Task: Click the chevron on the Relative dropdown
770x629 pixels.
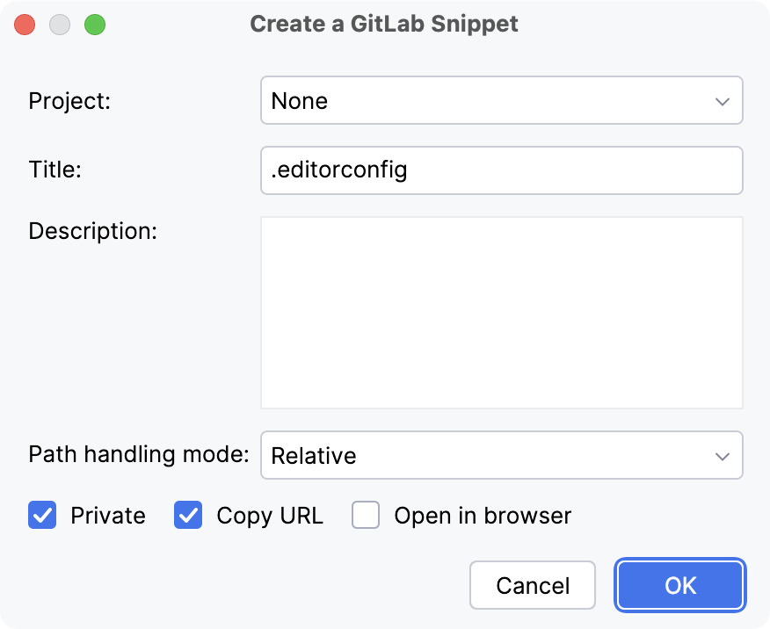Action: click(x=723, y=455)
